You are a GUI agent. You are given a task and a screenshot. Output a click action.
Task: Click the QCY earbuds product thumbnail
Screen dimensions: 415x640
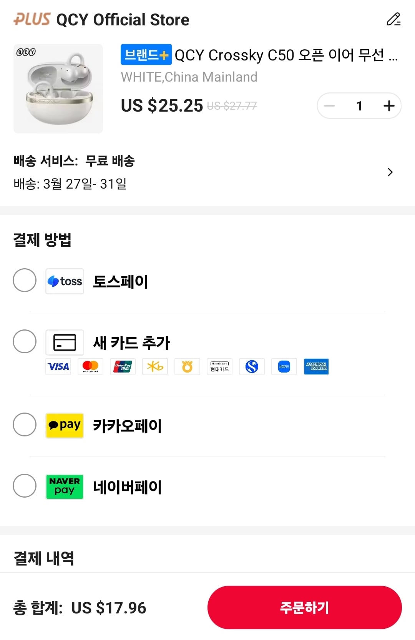(58, 89)
